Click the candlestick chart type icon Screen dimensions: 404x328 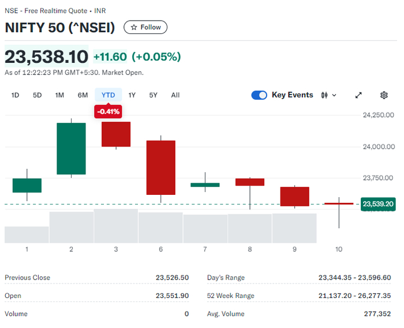325,95
